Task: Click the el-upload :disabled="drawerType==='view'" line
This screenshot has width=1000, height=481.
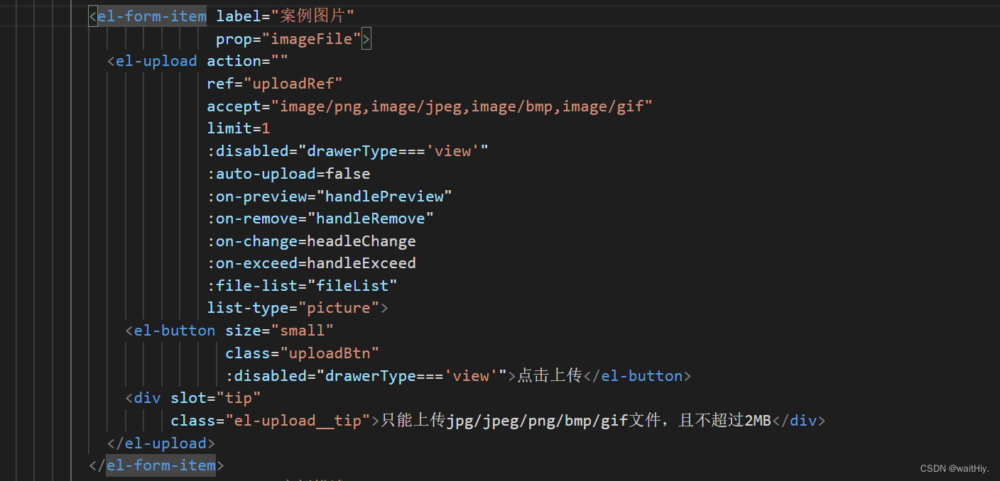Action: pyautogui.click(x=348, y=151)
